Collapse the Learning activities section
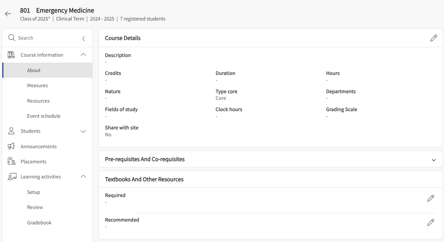This screenshot has height=242, width=444. coord(83,176)
